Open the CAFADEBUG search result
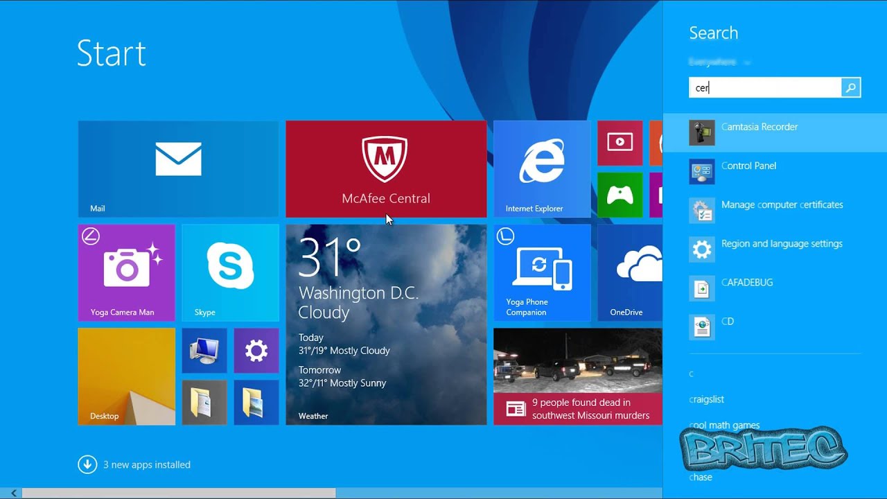 pos(775,288)
